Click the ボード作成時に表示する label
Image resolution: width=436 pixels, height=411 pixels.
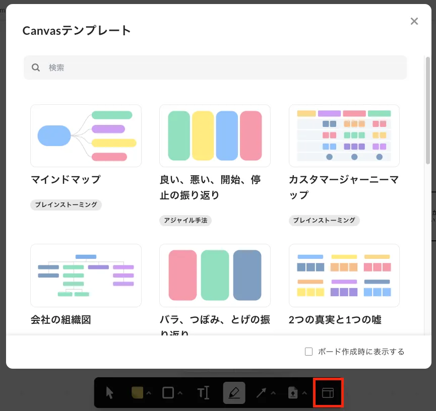point(361,352)
